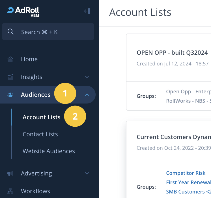Open the Competitor Risk group link
211x198 pixels.
point(186,173)
